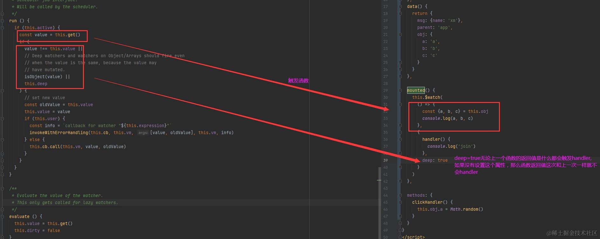The image size is (600, 239).
Task: Collapse the obj block on line 21
Action: click(x=400, y=35)
